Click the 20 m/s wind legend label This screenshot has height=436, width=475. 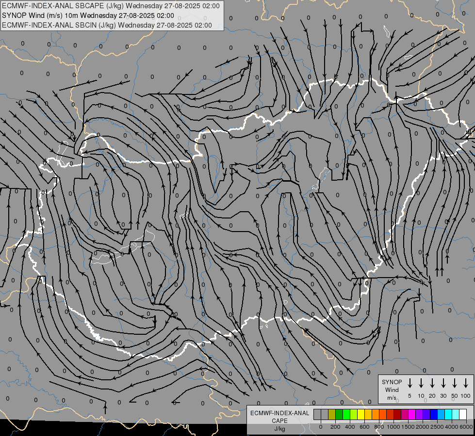coord(432,396)
